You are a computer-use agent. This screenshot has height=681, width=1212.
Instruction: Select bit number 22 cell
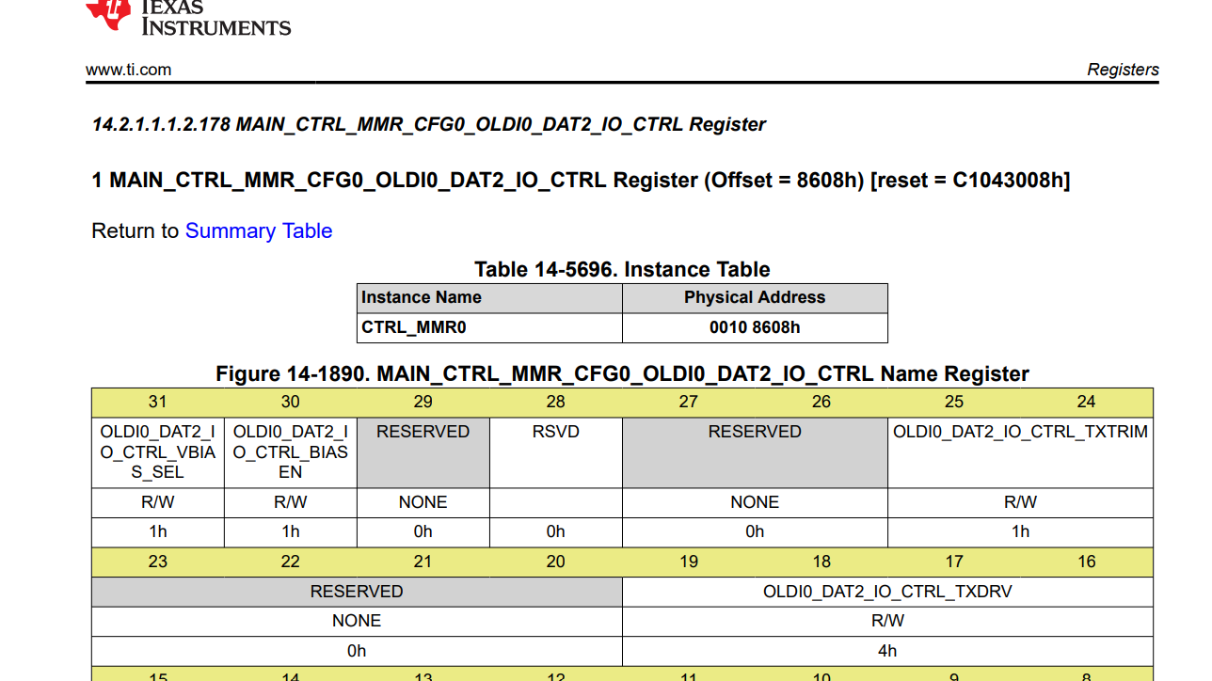[291, 562]
